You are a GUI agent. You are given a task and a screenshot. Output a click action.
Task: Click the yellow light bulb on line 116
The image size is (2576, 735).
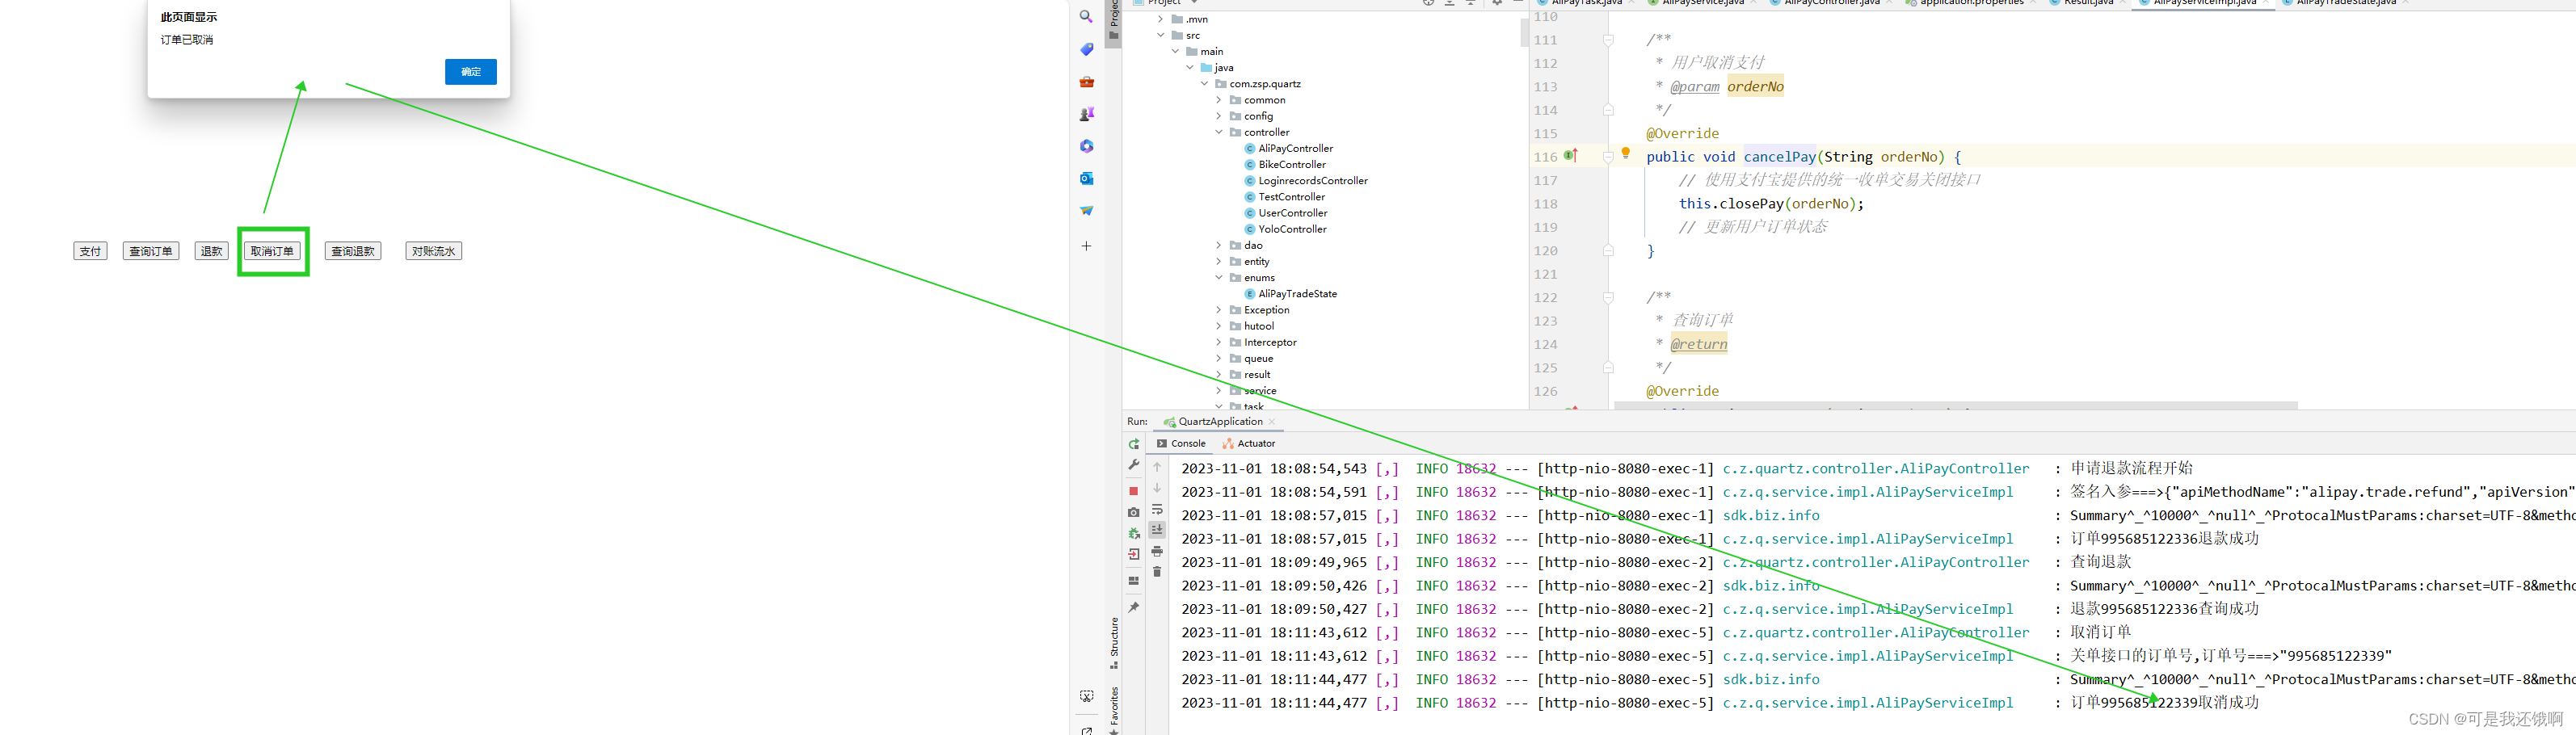click(x=1626, y=154)
